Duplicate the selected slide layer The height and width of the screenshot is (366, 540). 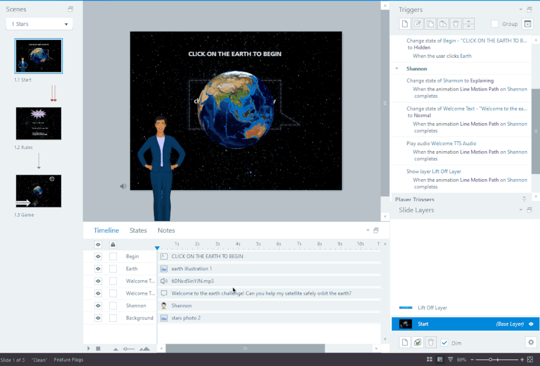click(417, 342)
